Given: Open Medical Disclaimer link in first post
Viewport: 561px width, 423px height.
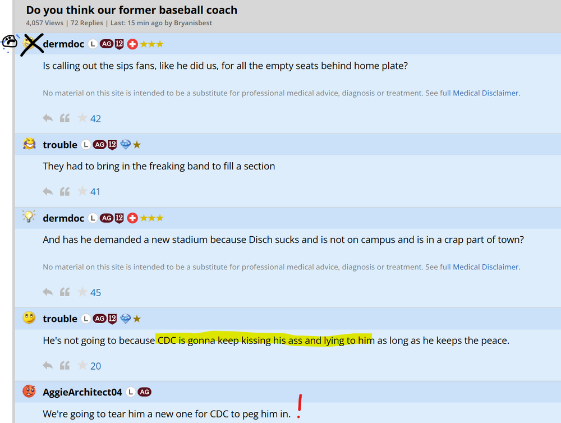Looking at the screenshot, I should 486,93.
